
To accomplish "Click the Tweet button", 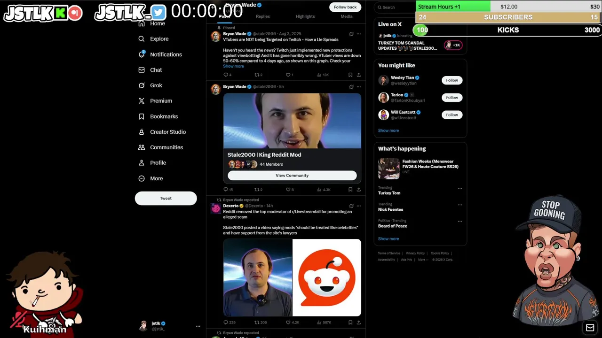I will [166, 198].
